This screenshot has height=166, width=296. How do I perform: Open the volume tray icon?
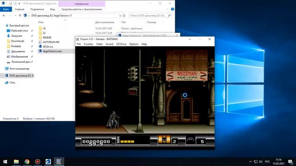click(x=261, y=162)
